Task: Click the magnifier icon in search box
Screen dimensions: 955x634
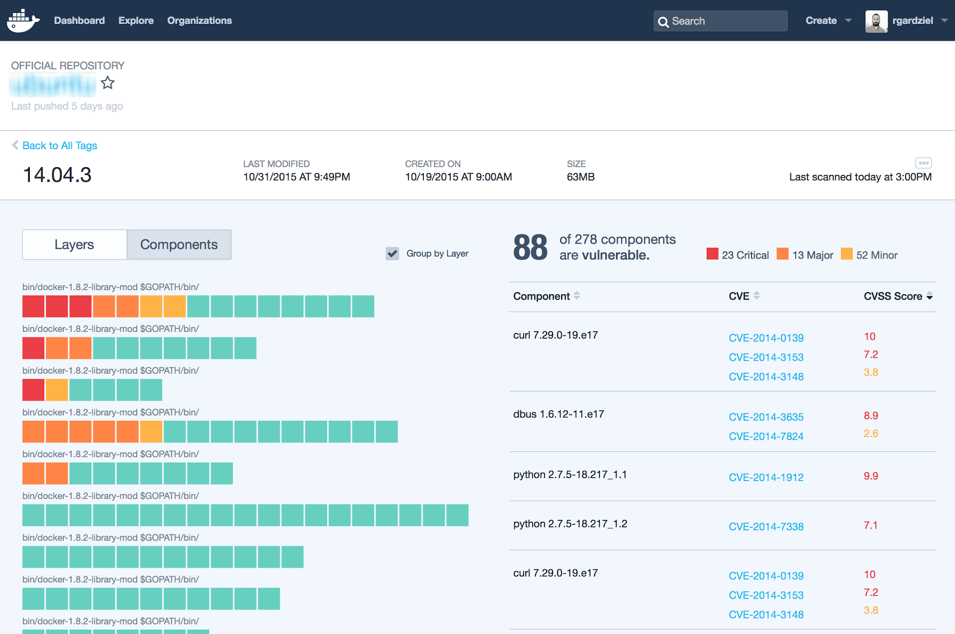Action: [663, 21]
